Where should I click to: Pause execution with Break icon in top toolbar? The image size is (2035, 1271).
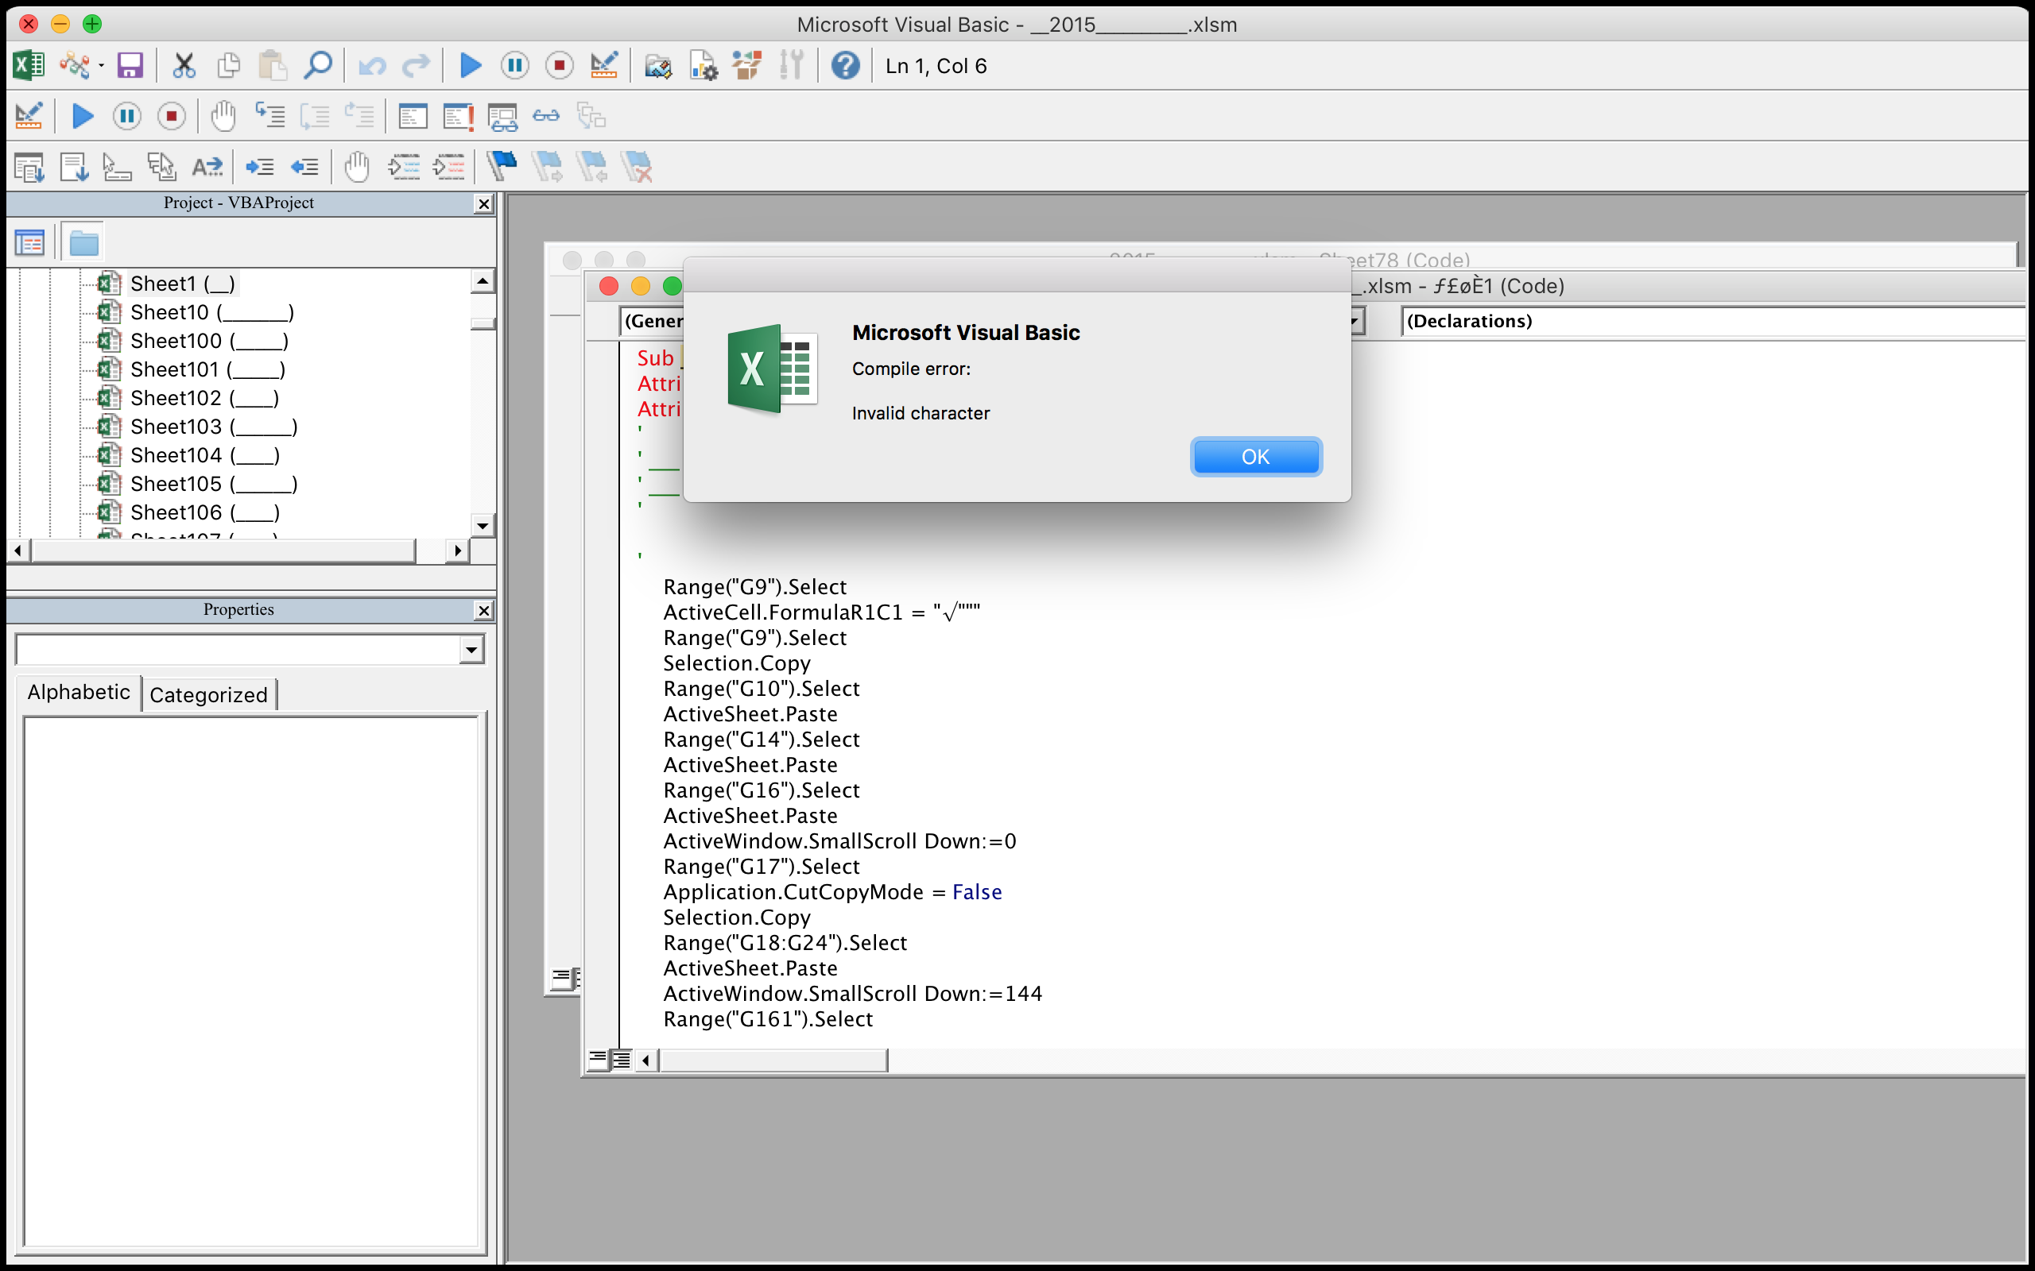pos(514,66)
